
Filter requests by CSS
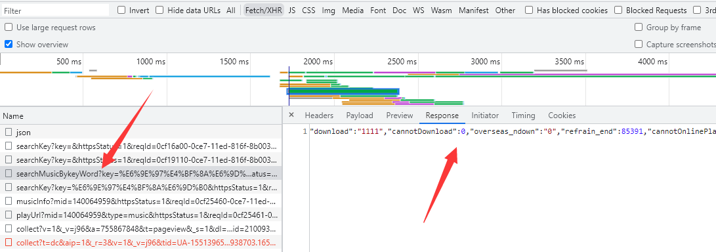pyautogui.click(x=308, y=10)
